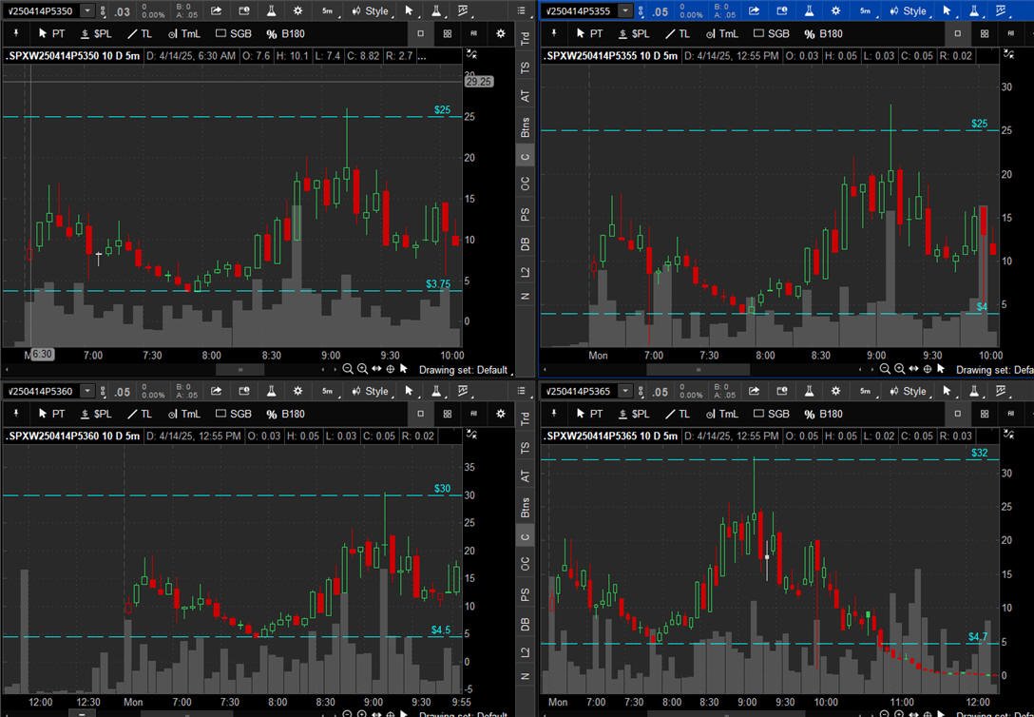Select B180 percent tool in the P5350 chart

click(x=285, y=33)
